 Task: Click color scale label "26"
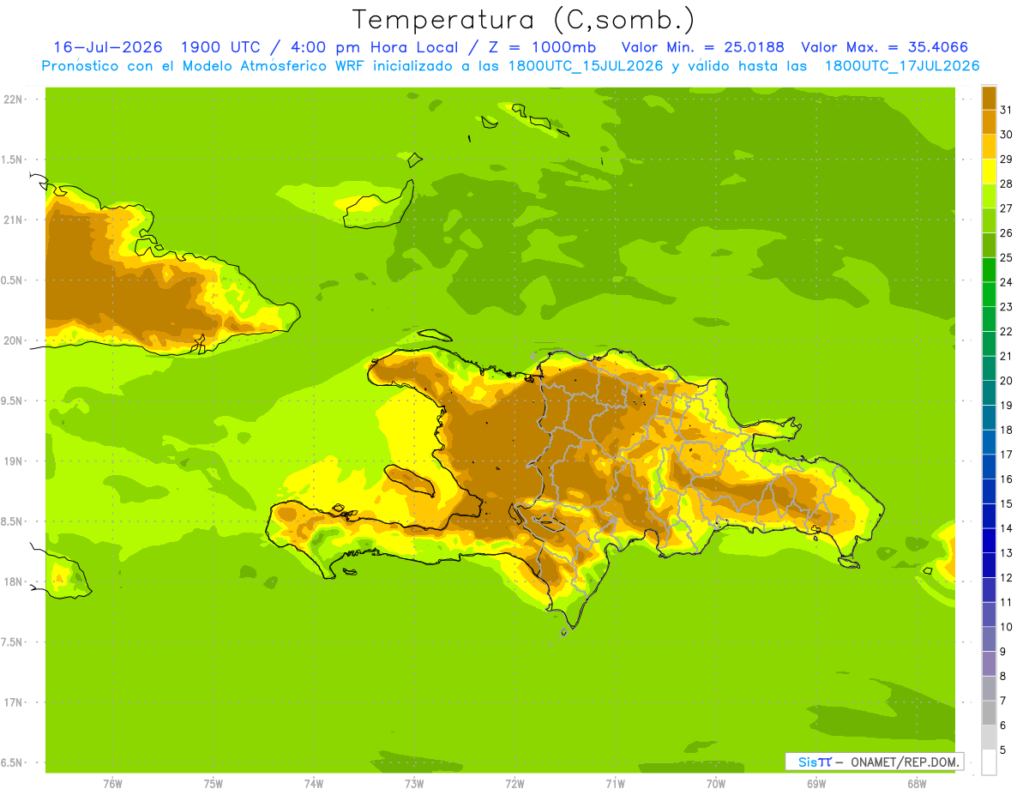point(1007,233)
